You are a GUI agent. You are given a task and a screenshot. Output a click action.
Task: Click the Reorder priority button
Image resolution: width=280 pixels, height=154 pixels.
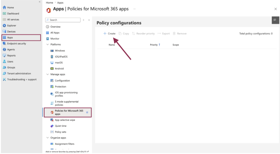click(144, 33)
